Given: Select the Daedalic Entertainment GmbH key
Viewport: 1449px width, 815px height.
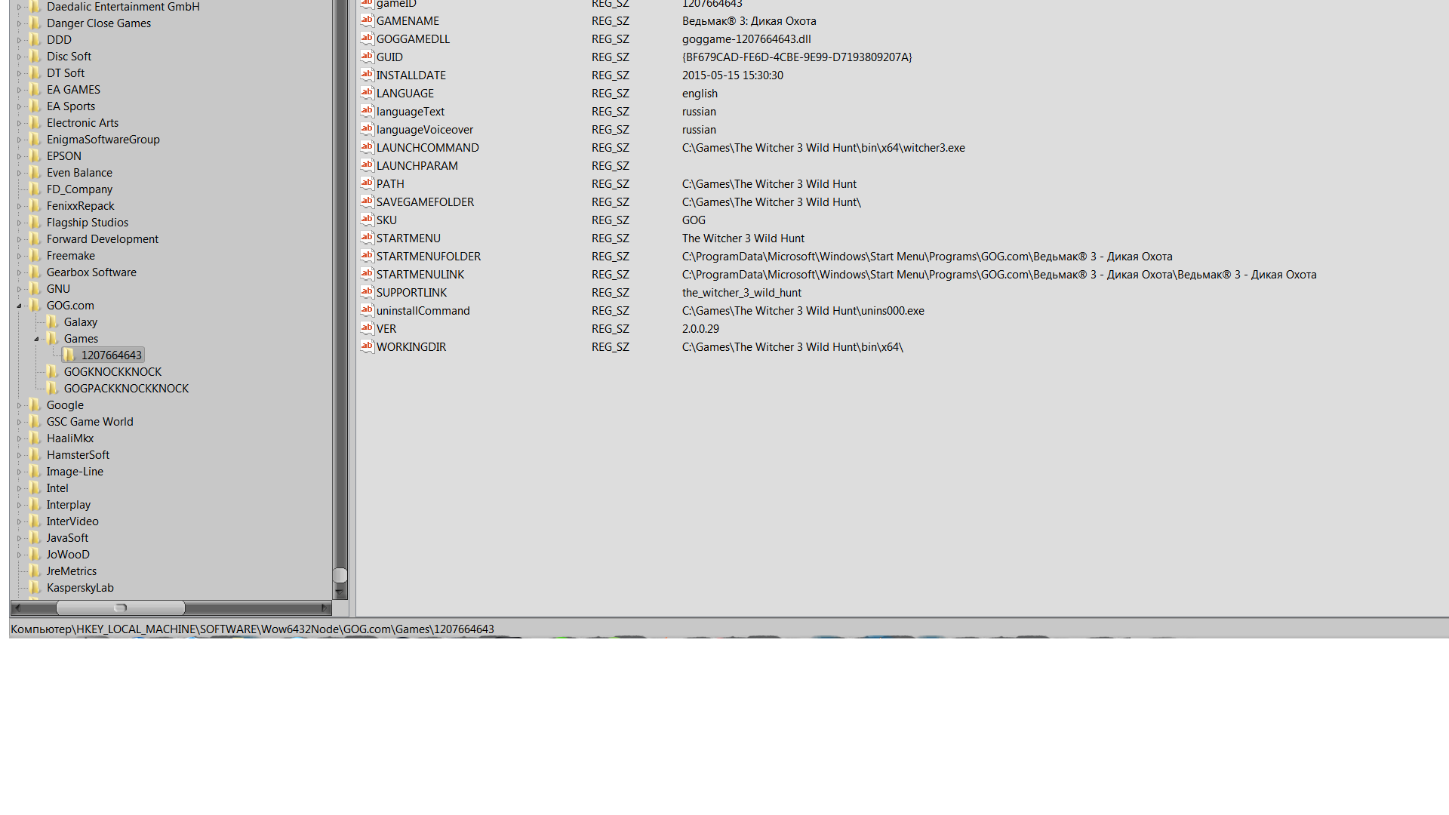Looking at the screenshot, I should (123, 6).
